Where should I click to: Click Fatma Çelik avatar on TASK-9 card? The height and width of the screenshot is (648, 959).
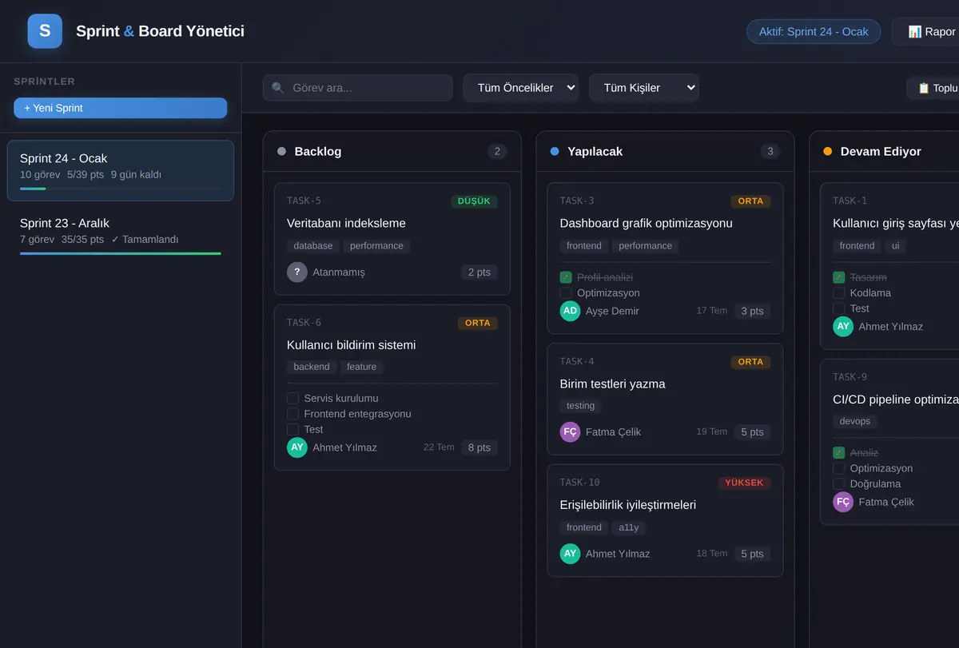click(843, 502)
